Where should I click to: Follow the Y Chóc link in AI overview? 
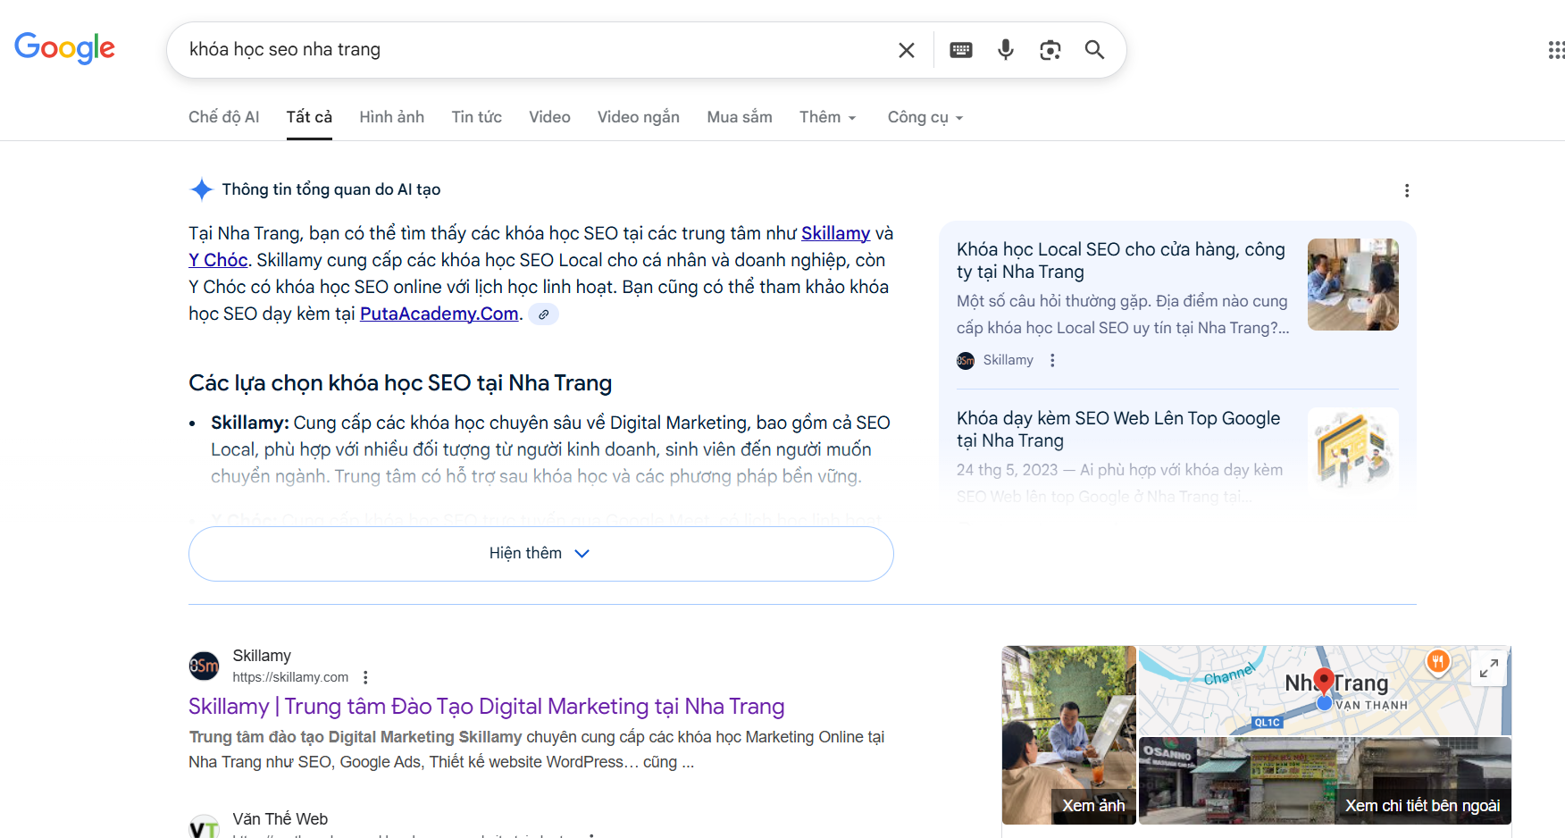coord(218,260)
